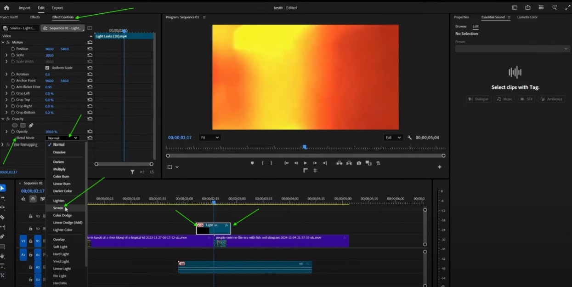Viewport: 572px width, 287px height.
Task: Export frame with camera icon
Action: click(359, 163)
